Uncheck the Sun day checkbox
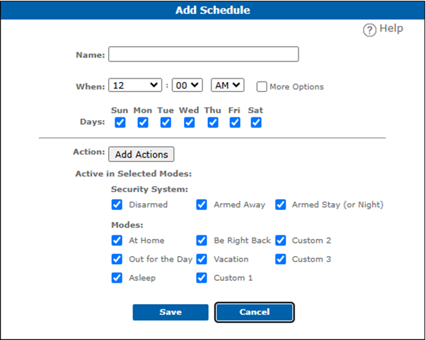This screenshot has width=426, height=340. tap(120, 122)
